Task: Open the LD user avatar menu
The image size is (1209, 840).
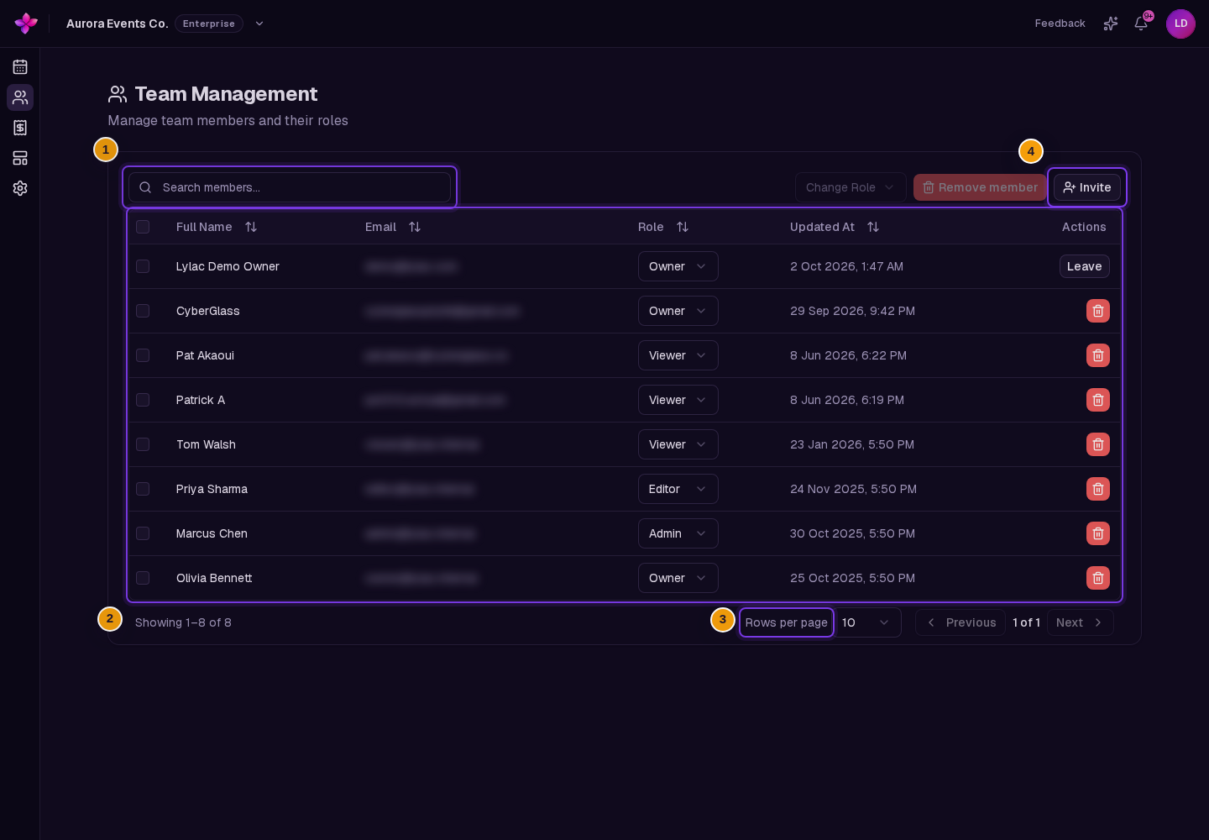Action: point(1180,24)
